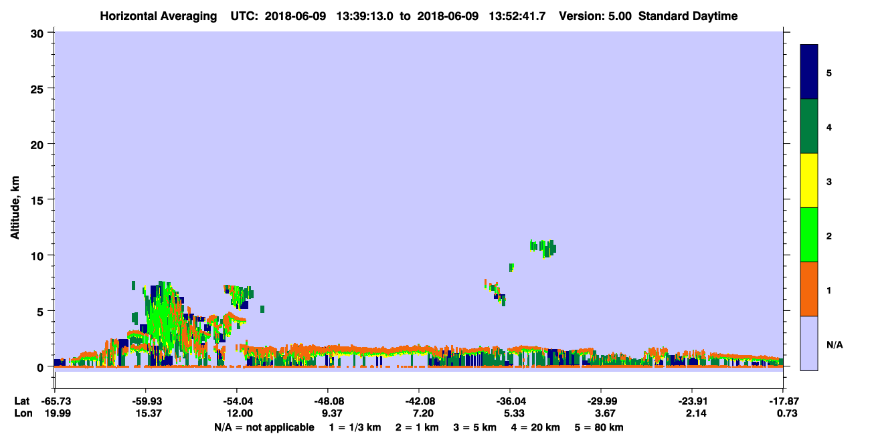The height and width of the screenshot is (446, 870).
Task: Click the small cloud cluster near 7 km at -36.04
Action: [x=495, y=292]
